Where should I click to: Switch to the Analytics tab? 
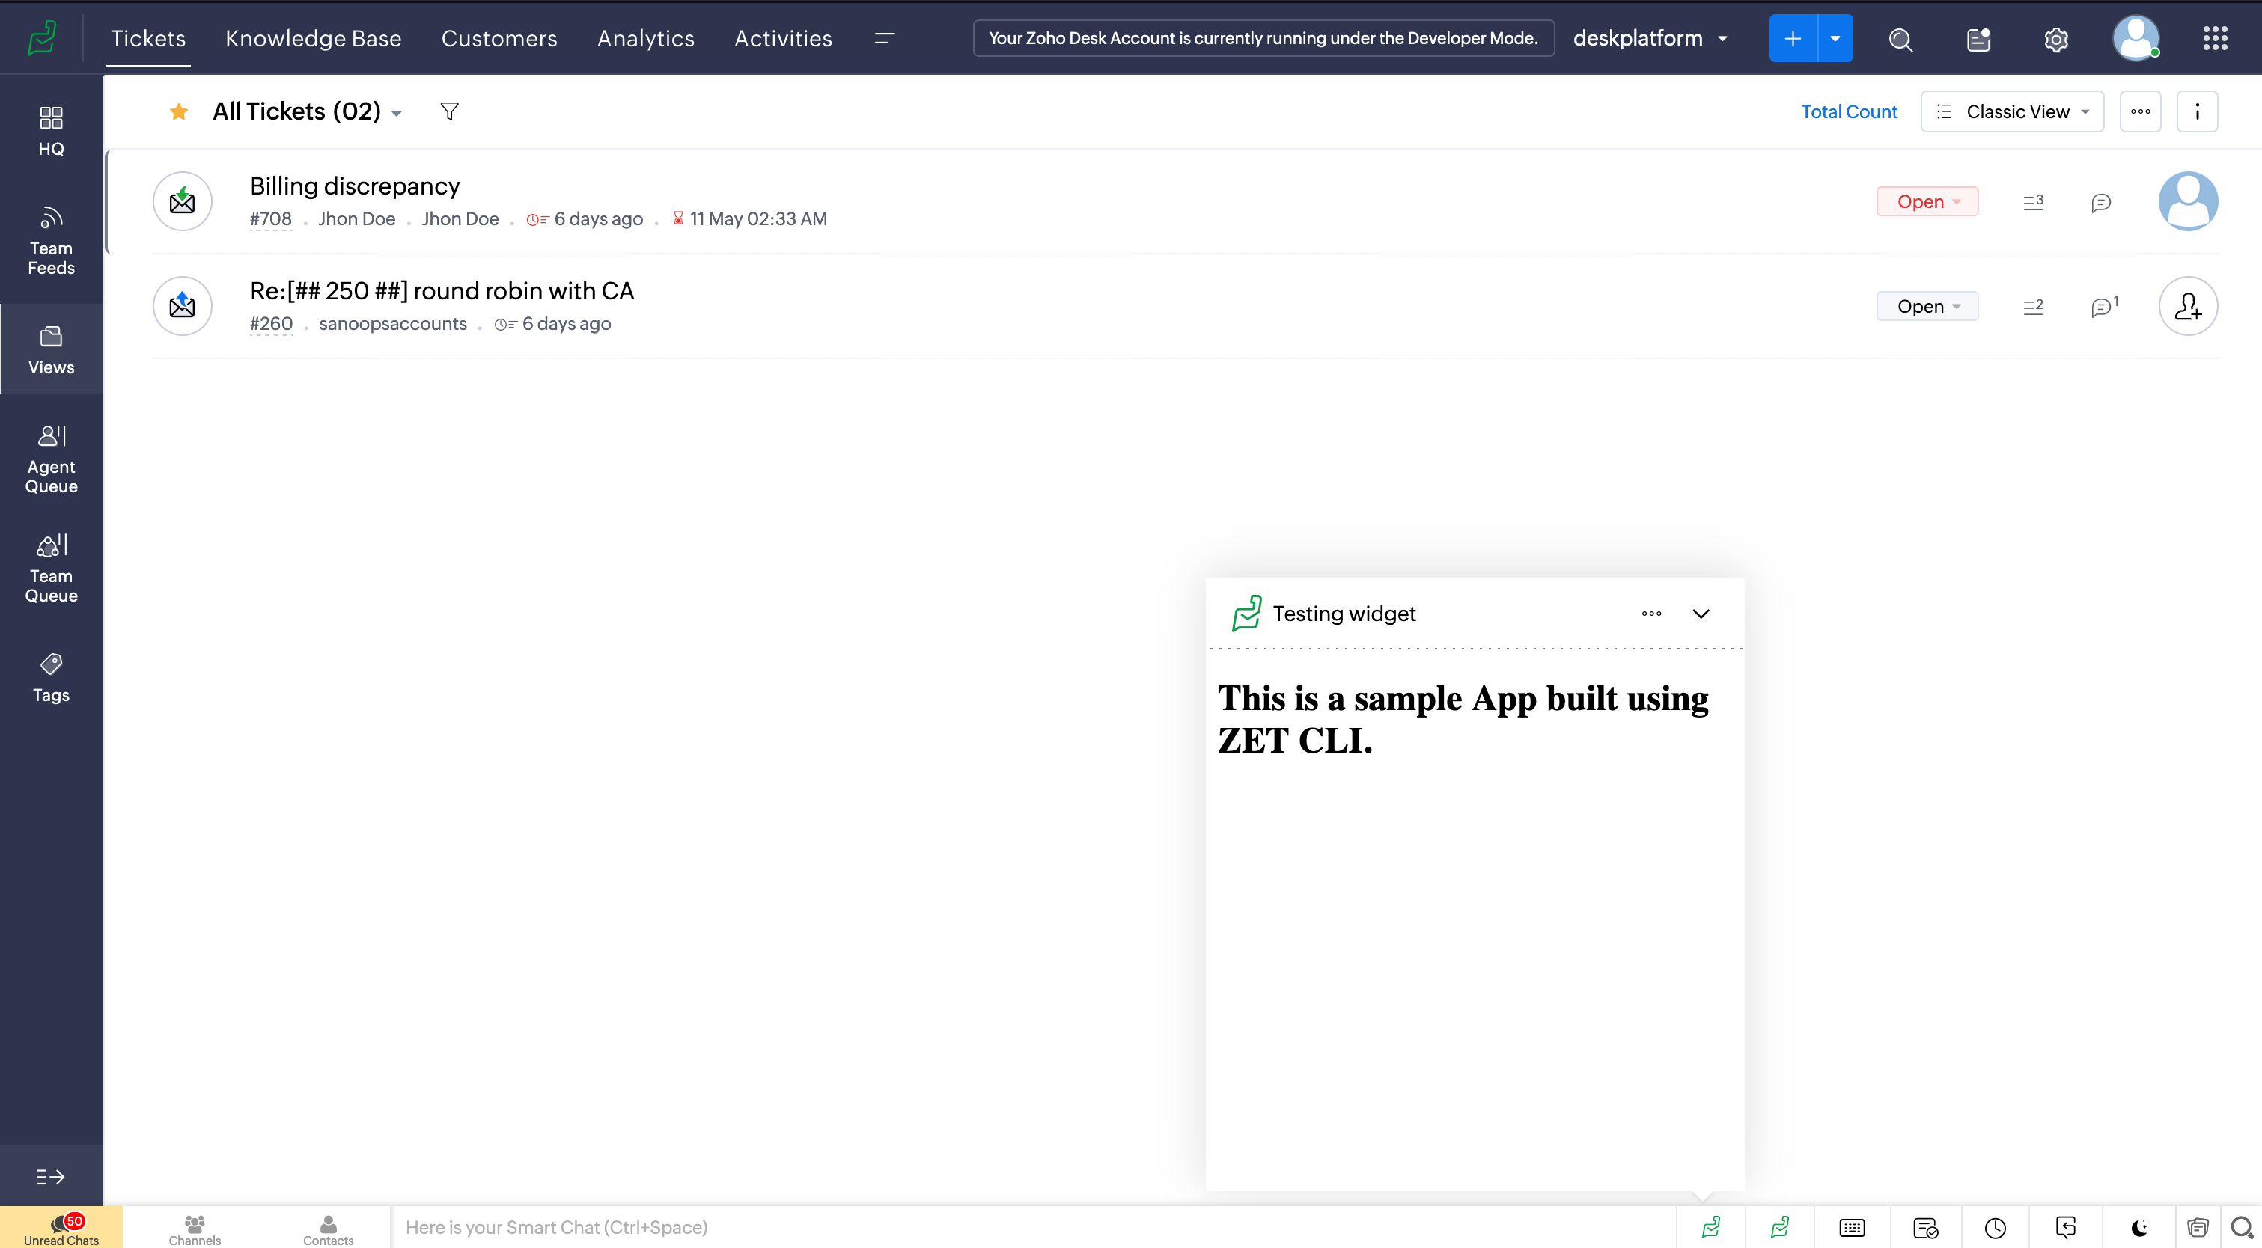point(645,37)
